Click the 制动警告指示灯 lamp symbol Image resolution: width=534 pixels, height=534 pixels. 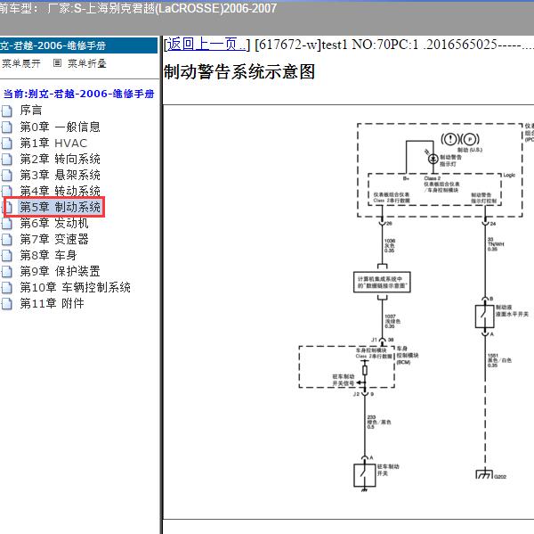click(x=433, y=159)
